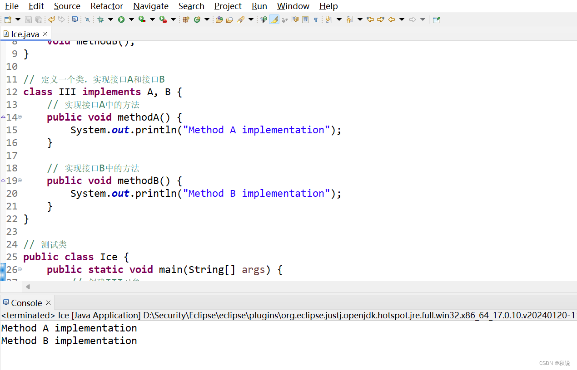Toggle Show Whitespace Characters pilcrow
This screenshot has height=370, width=577.
316,19
